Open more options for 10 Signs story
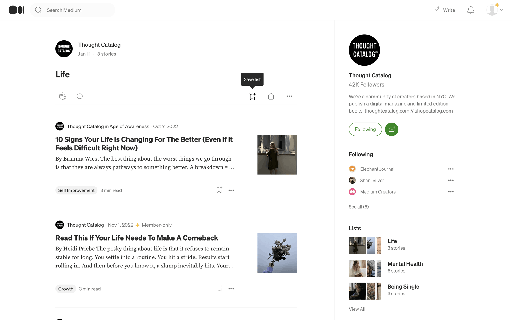Screen dimensions: 512x320 click(231, 190)
